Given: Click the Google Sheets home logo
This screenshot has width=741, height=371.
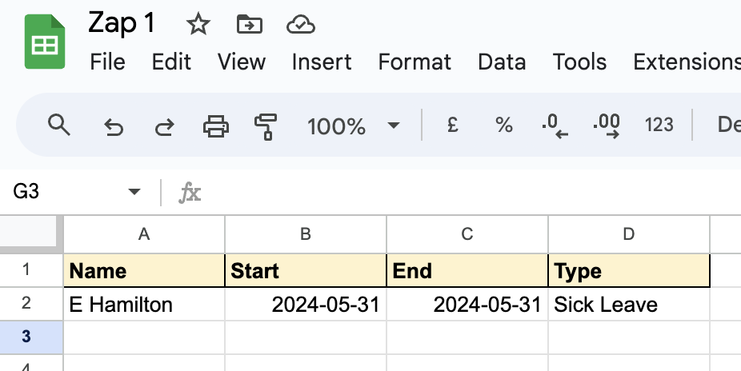Looking at the screenshot, I should point(45,42).
